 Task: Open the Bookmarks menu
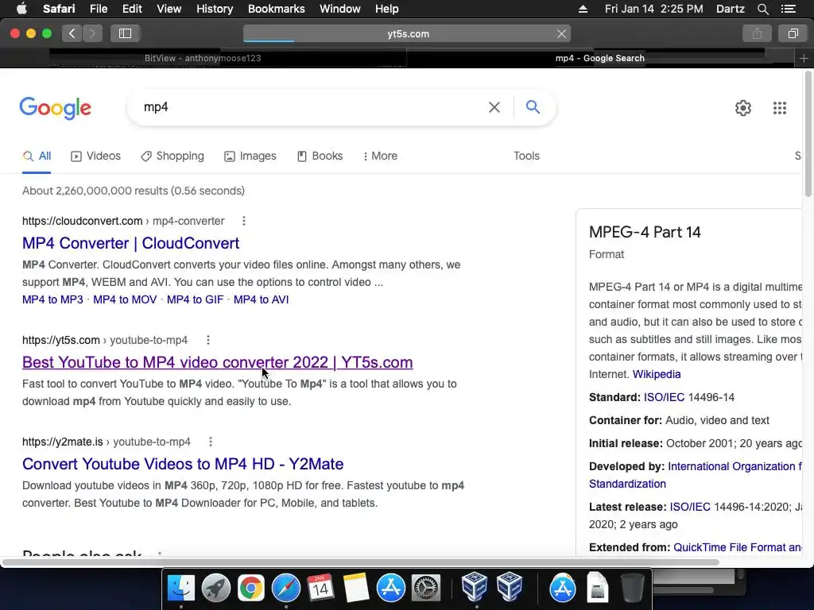[x=276, y=9]
